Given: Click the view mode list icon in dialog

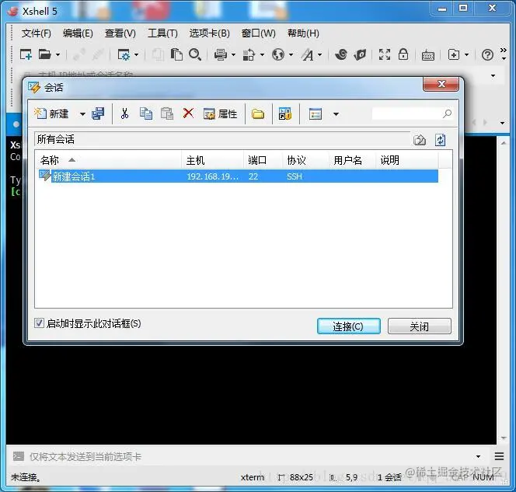Looking at the screenshot, I should 316,114.
